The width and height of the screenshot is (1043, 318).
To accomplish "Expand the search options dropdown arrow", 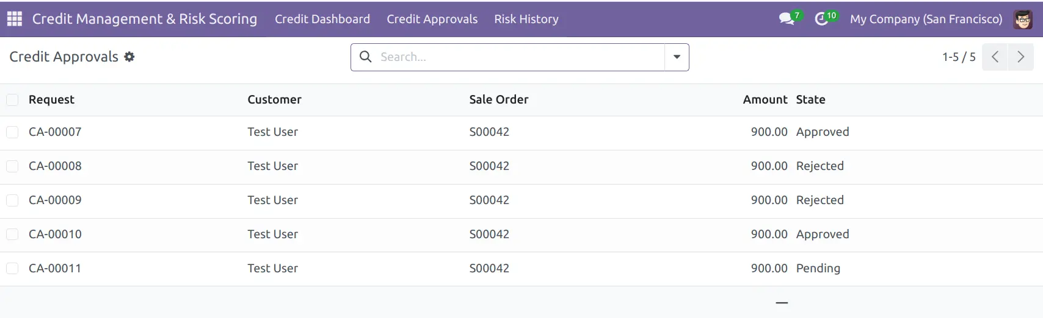I will coord(677,57).
